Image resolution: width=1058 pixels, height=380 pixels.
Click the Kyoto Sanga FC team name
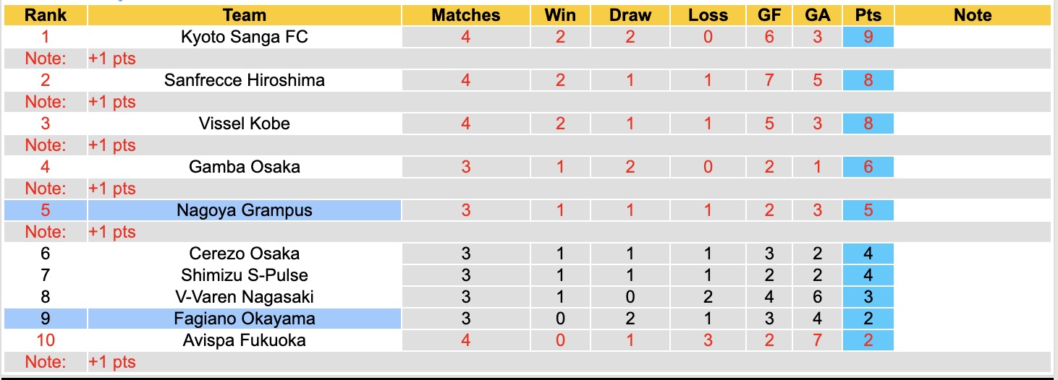[x=245, y=37]
